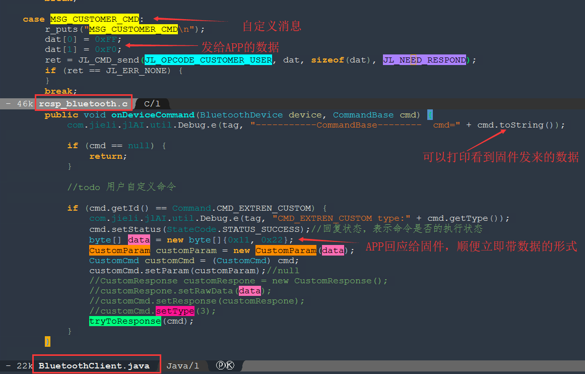Image resolution: width=585 pixels, height=374 pixels.
Task: Click the 0x22 byte value
Action: (x=272, y=239)
